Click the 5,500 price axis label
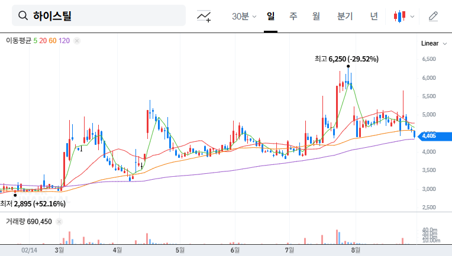452x256 pixels. coord(429,96)
